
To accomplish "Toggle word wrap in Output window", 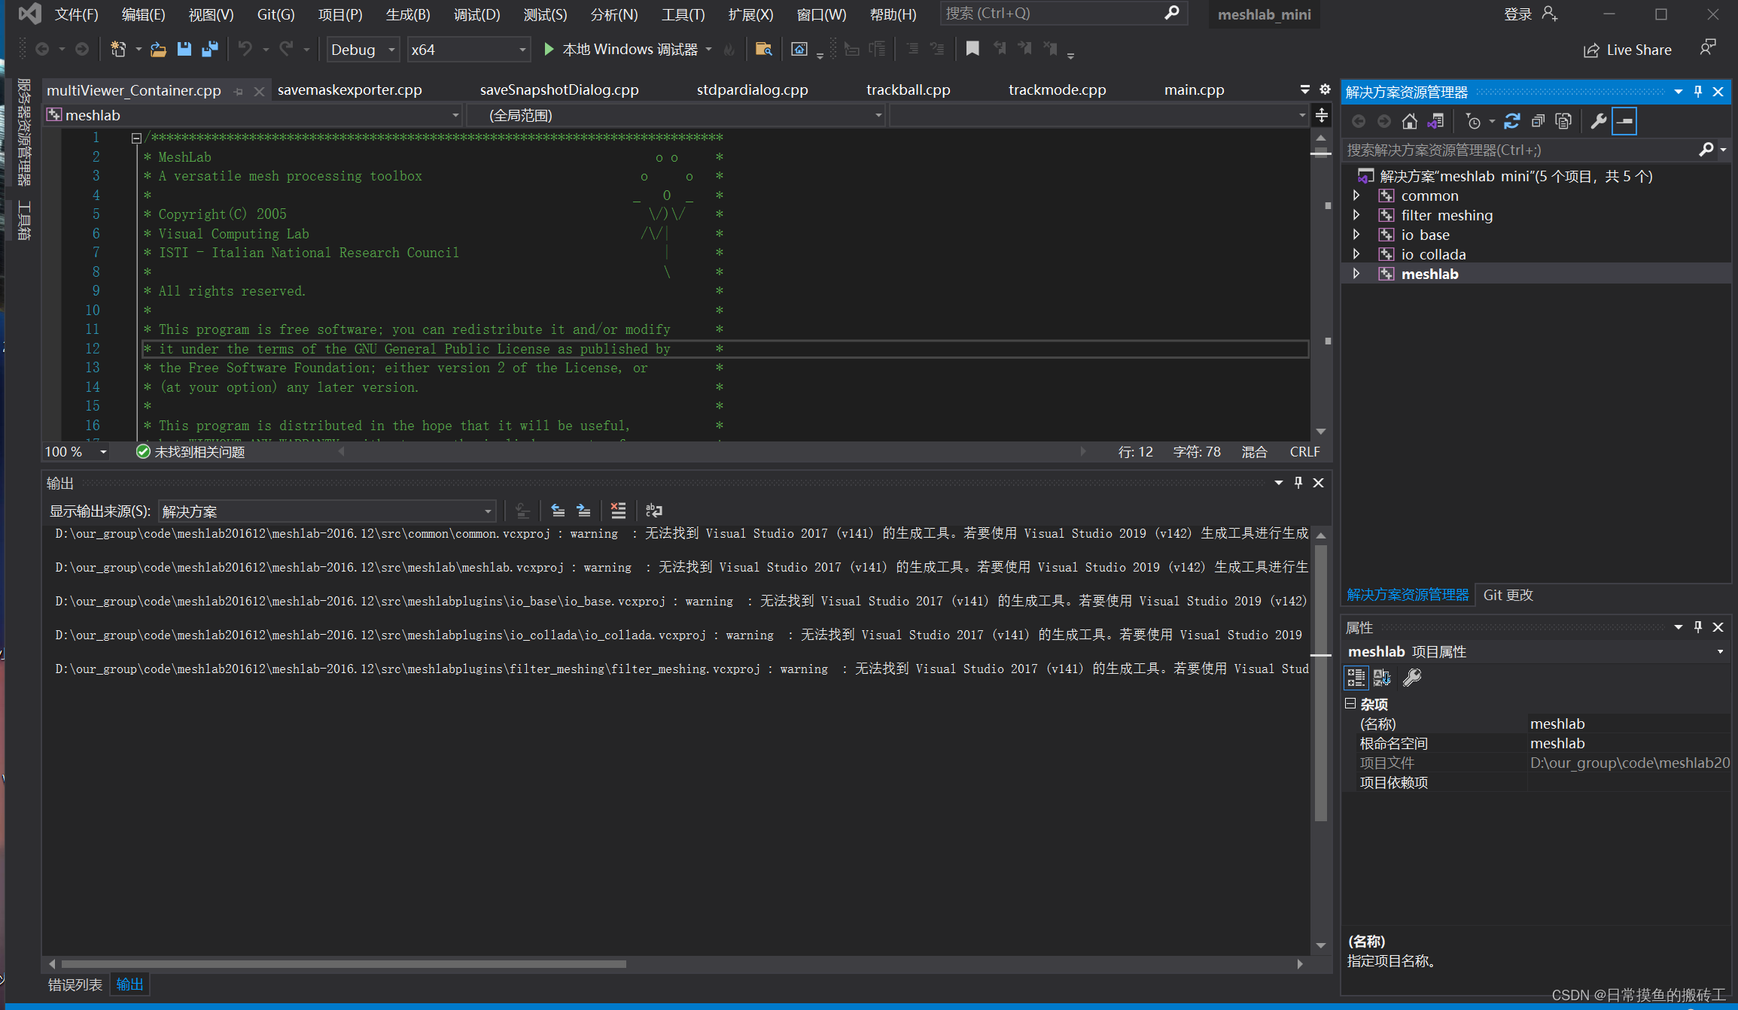I will pyautogui.click(x=653, y=511).
